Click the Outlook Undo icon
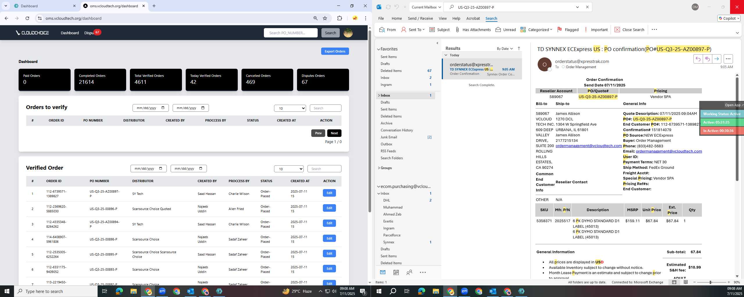Viewport: 744px width, 297px height. coord(396,7)
